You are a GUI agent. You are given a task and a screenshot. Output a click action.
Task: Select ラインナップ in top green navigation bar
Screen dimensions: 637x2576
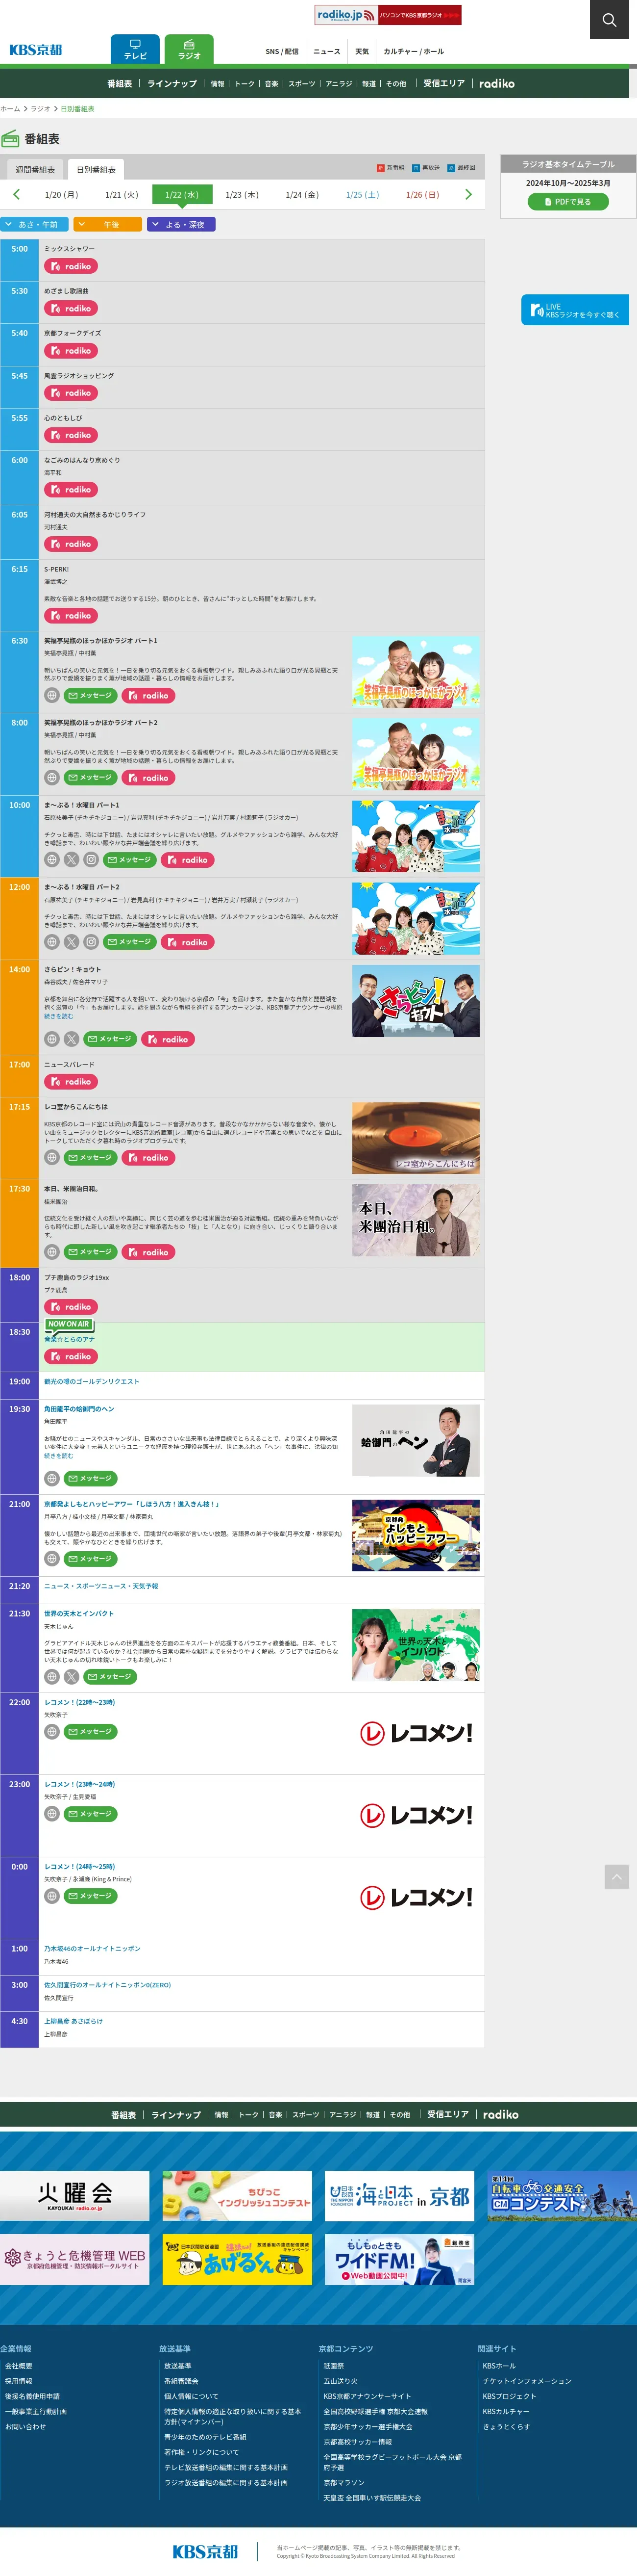pyautogui.click(x=171, y=84)
